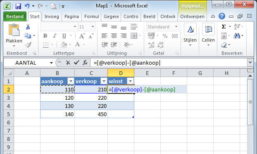The image size is (257, 154).
Task: Click the Redo arrow icon
Action: coord(40,6)
